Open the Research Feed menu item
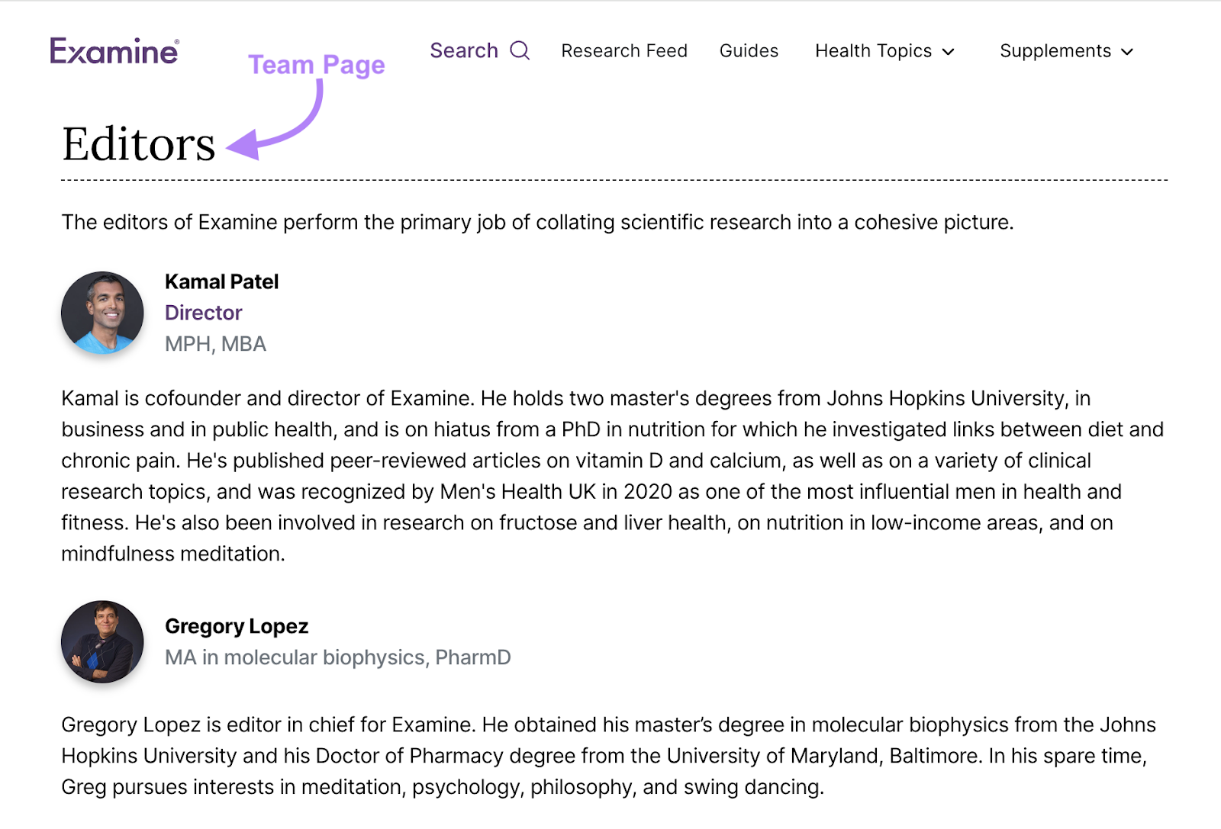1221x829 pixels. pos(624,51)
